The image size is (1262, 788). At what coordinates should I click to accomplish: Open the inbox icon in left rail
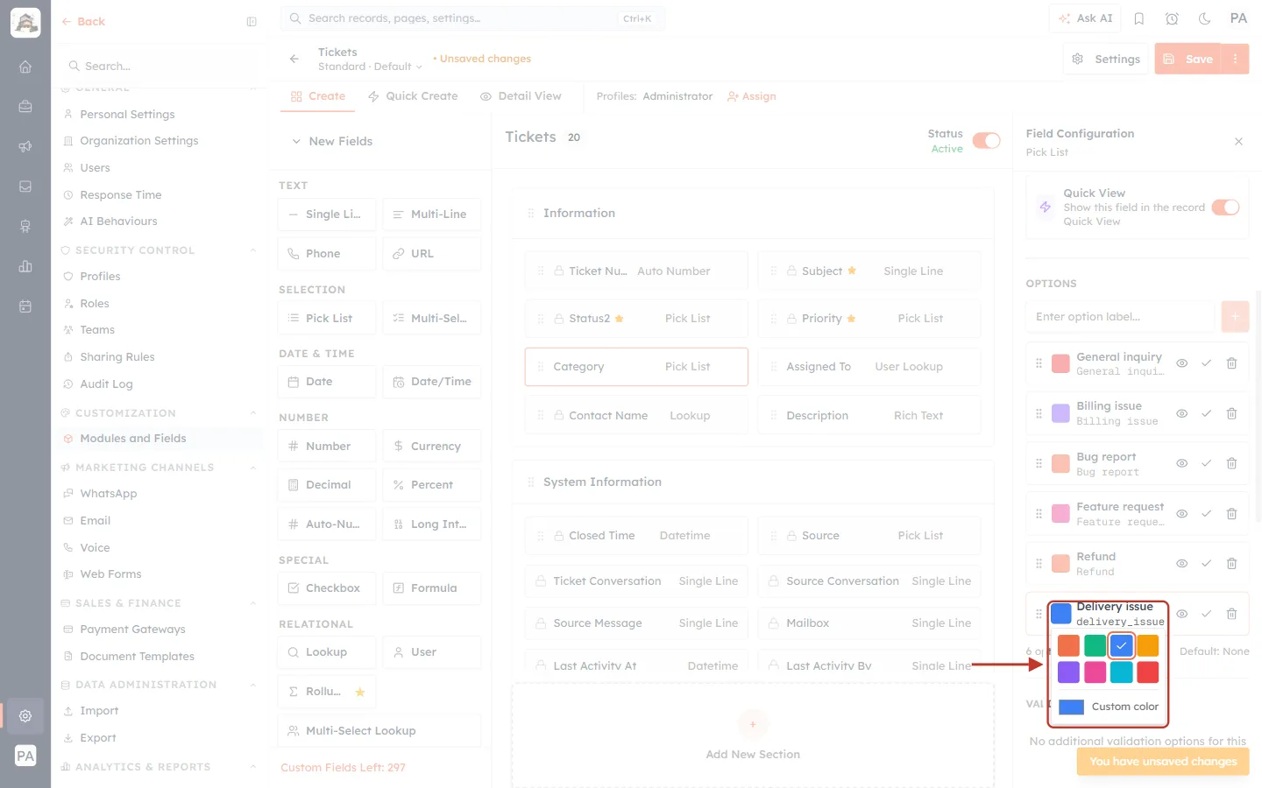(25, 186)
